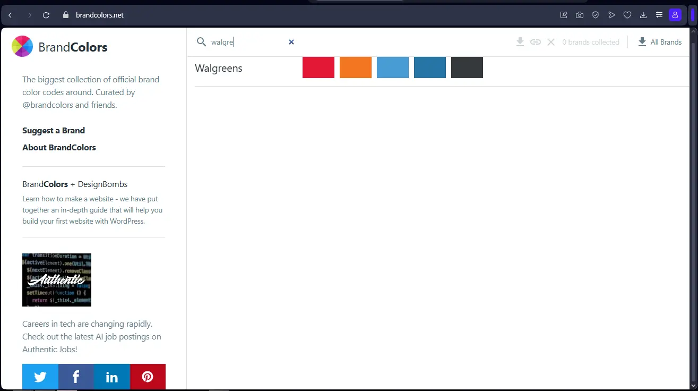Click the Authentic Jobs careers text

point(92,336)
